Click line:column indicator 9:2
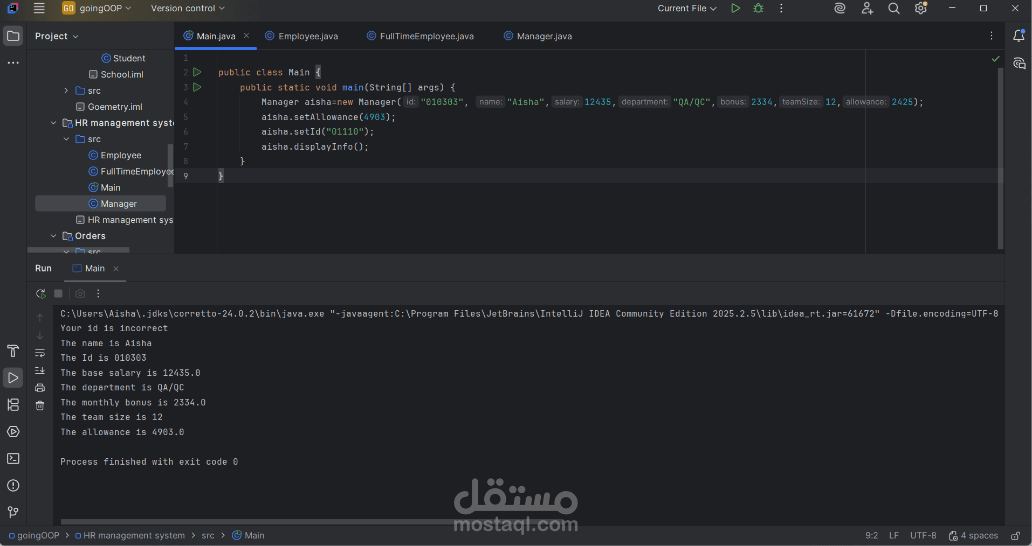The width and height of the screenshot is (1032, 546). click(871, 536)
